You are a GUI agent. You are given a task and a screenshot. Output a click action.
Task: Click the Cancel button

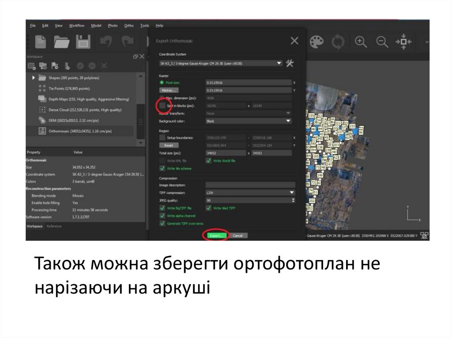click(238, 235)
